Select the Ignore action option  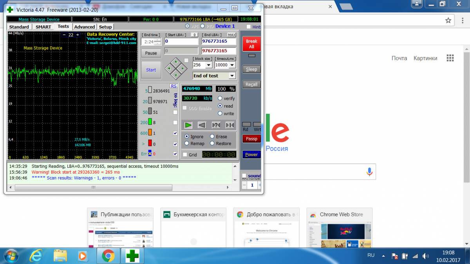(187, 136)
